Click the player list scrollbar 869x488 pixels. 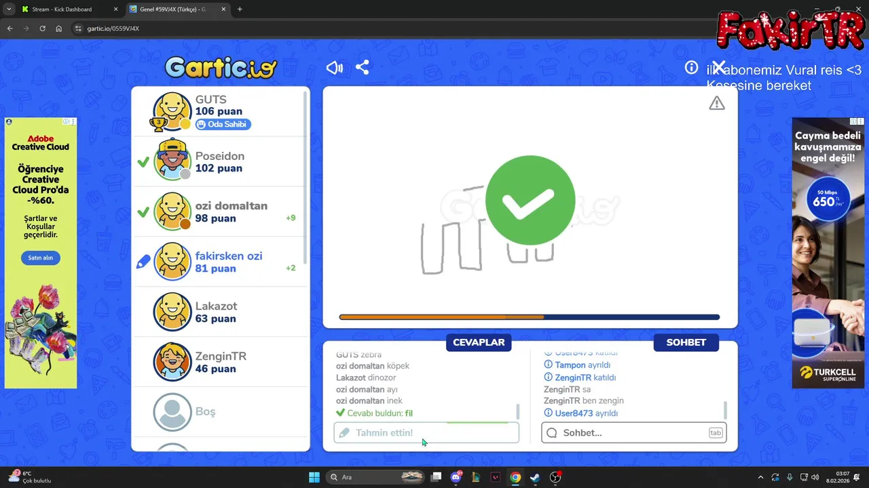pos(306,176)
